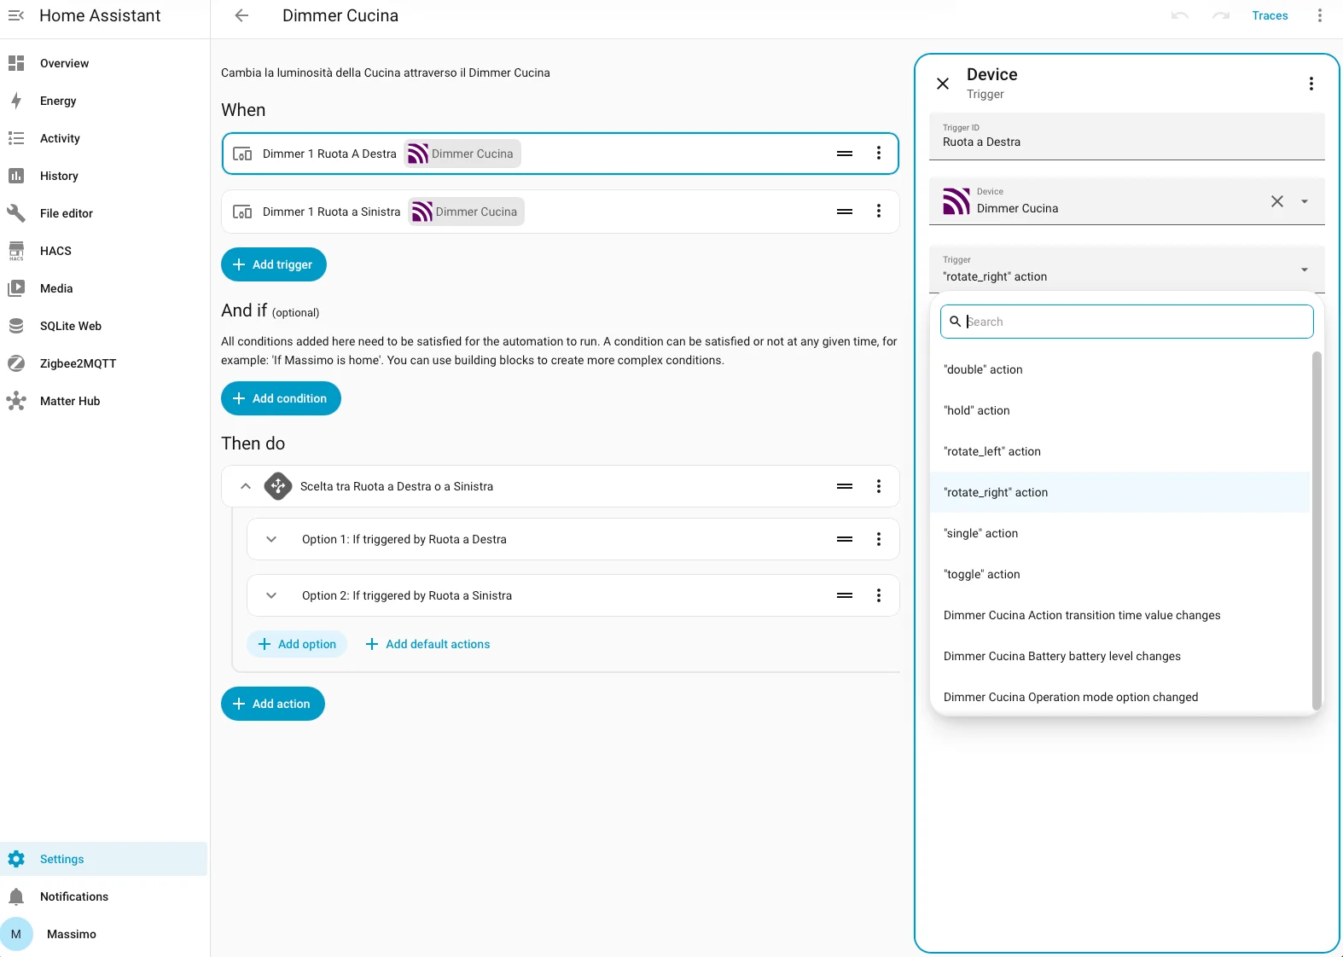
Task: Select the Dimmer 1 Ruota a Sinistra trigger
Action: (561, 212)
